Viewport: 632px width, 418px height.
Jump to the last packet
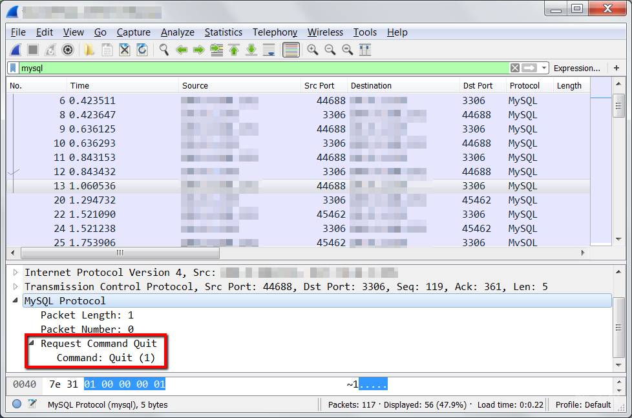point(251,50)
